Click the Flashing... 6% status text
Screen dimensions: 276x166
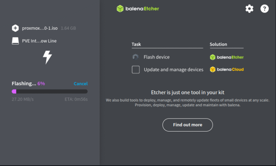pos(28,83)
